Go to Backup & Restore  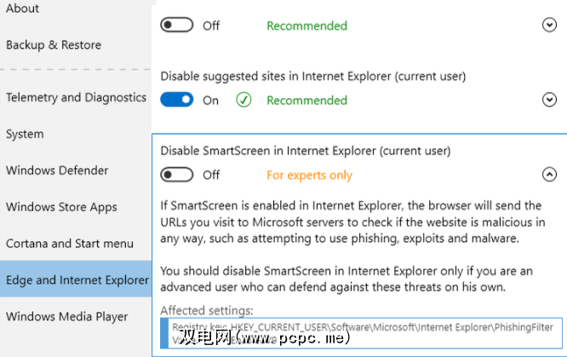[54, 45]
